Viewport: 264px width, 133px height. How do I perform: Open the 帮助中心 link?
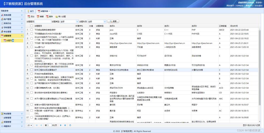tap(249, 6)
